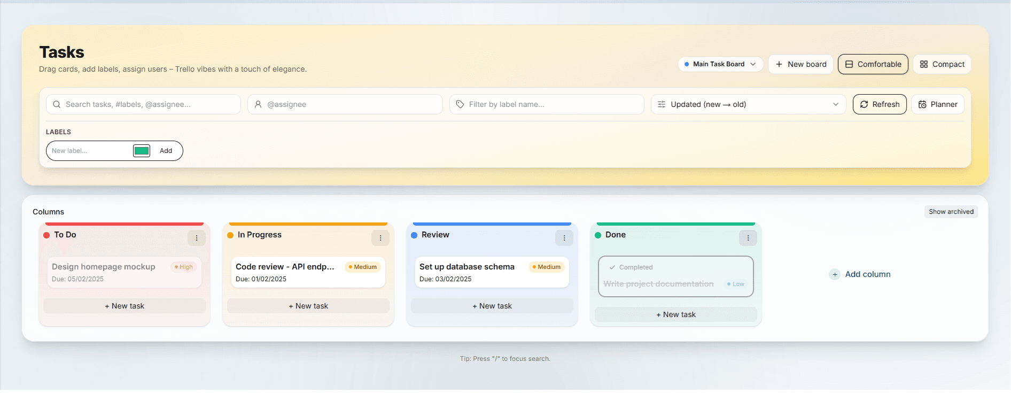Click the New board button

pos(800,64)
